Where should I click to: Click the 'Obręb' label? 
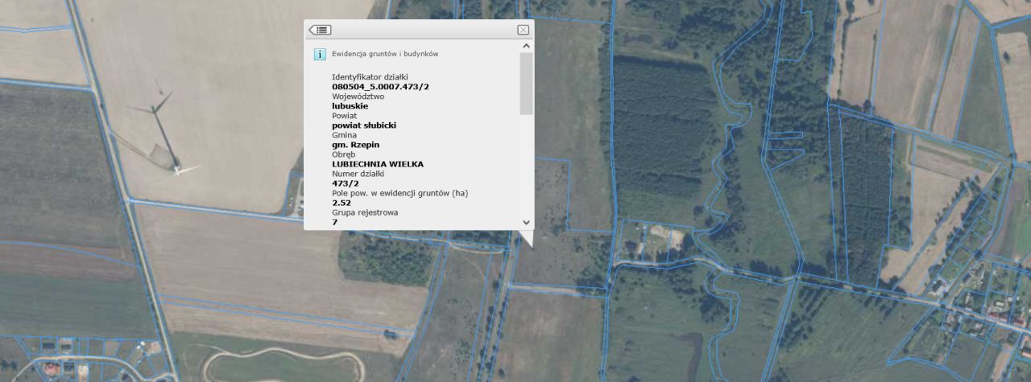click(344, 154)
